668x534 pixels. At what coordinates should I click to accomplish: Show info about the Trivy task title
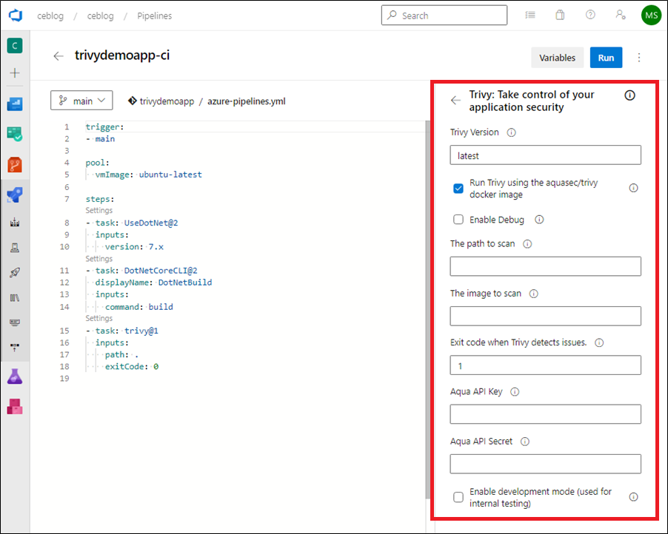pos(629,95)
